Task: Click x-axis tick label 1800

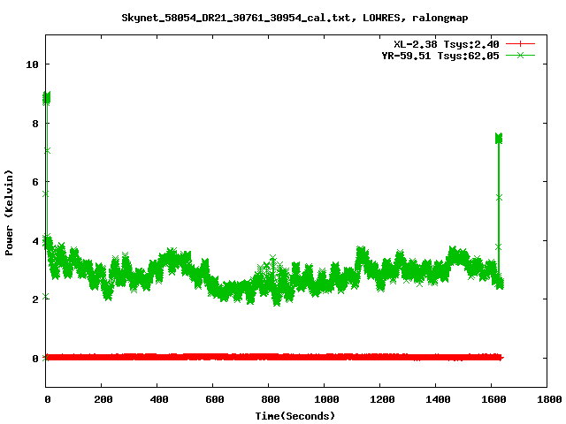Action: [549, 399]
